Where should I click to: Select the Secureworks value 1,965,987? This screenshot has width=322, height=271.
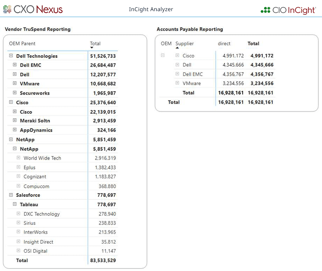tap(105, 93)
